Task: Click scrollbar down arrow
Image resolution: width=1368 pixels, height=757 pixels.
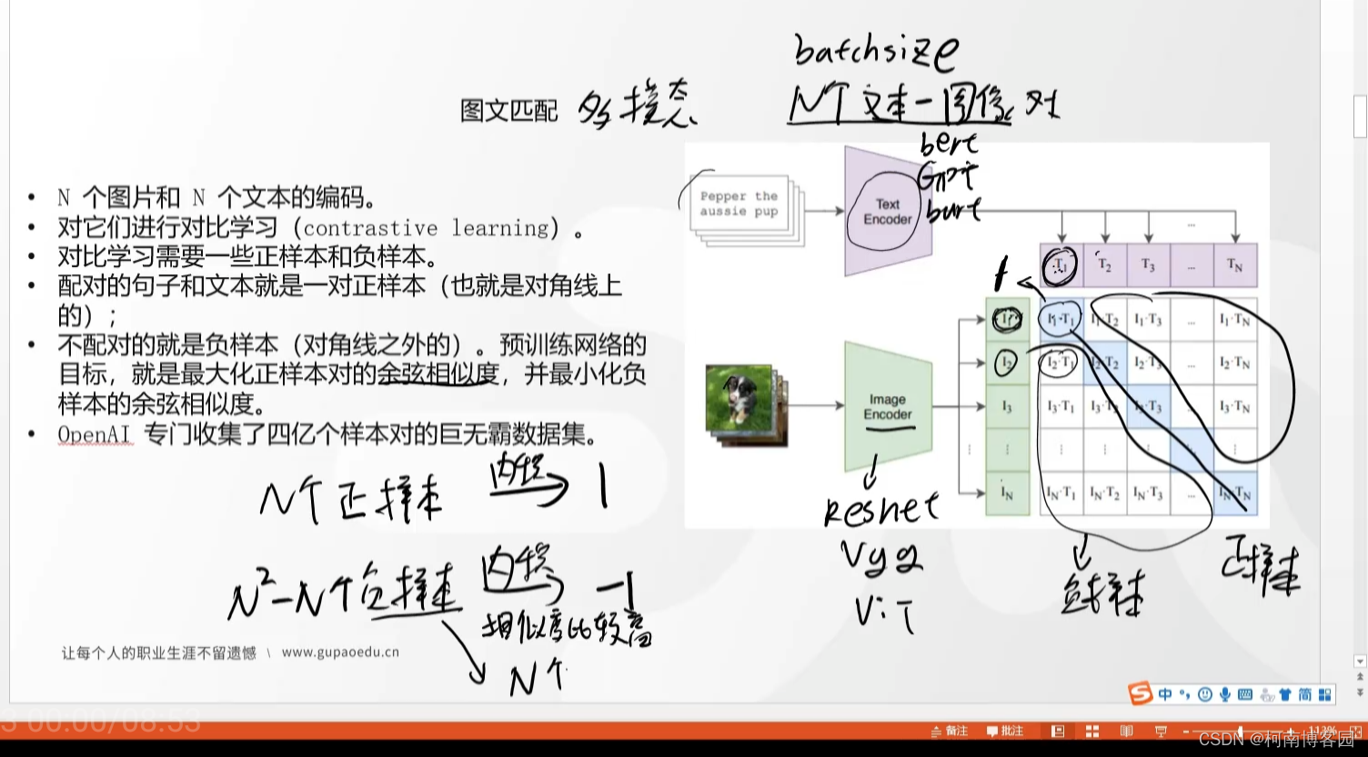Action: point(1361,662)
